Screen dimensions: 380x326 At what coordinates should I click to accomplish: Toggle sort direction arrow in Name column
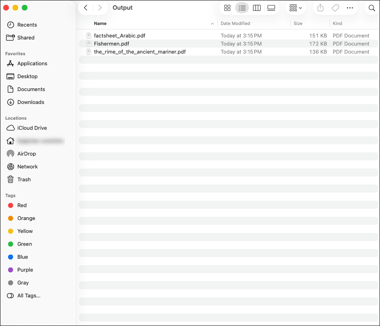click(213, 24)
